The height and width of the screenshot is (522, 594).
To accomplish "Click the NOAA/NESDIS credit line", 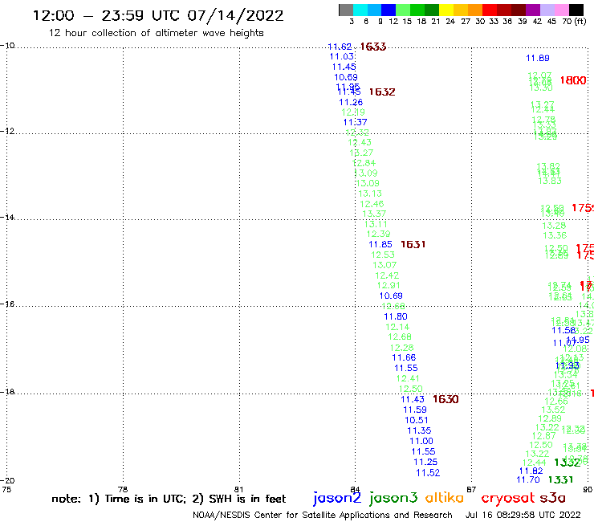I will pos(323,515).
